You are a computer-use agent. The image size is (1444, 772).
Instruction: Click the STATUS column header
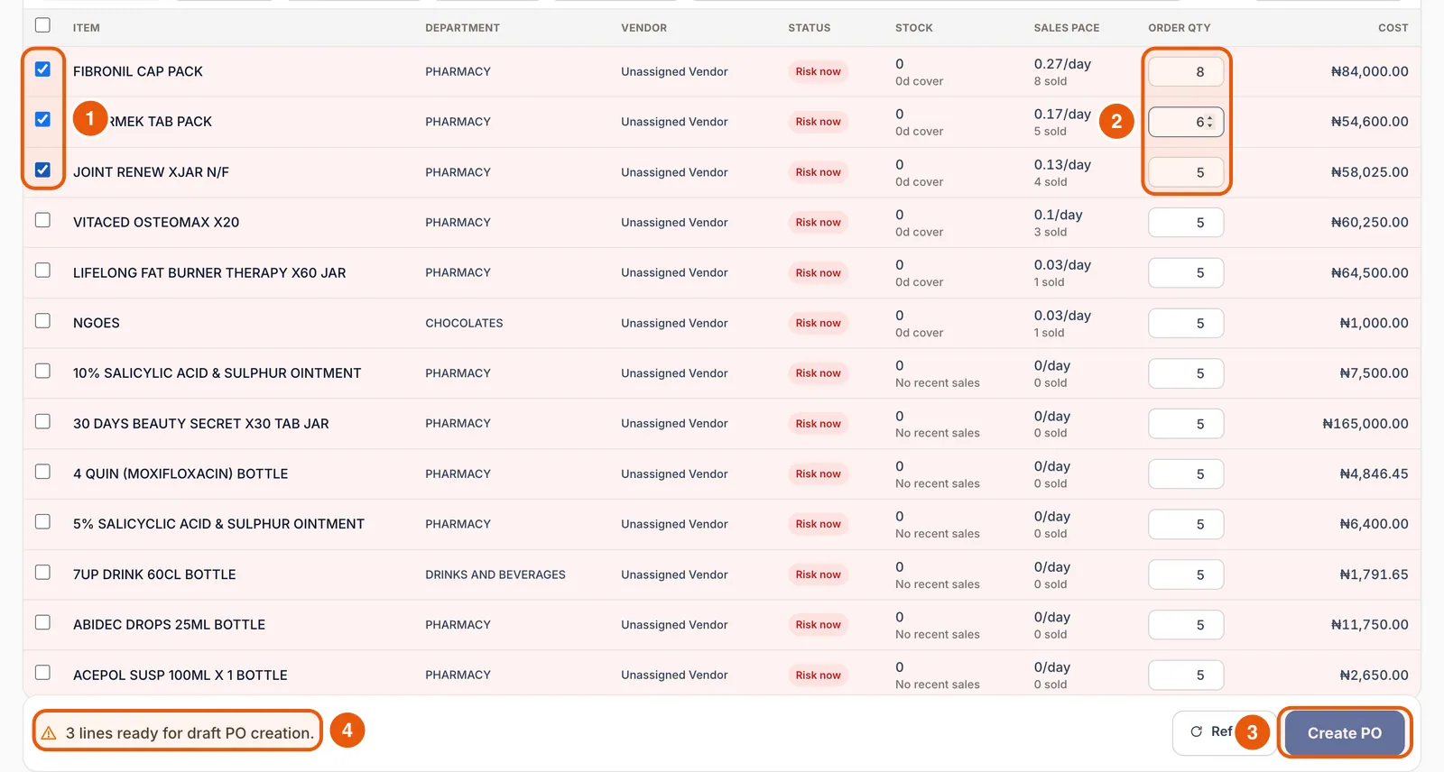click(x=809, y=28)
